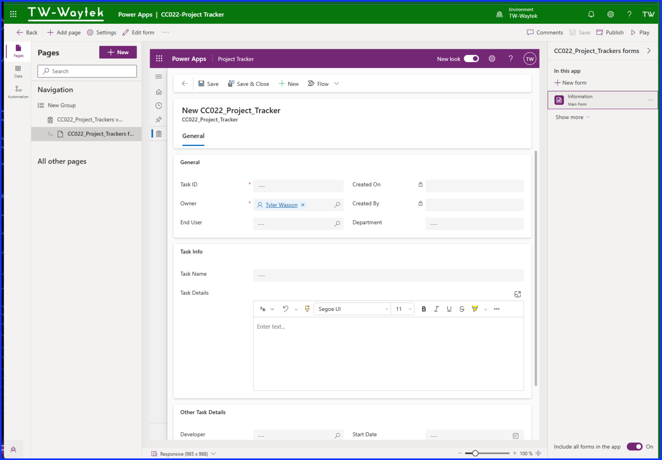The height and width of the screenshot is (460, 662).
Task: Toggle bold formatting in Task Details editor
Action: pos(424,309)
